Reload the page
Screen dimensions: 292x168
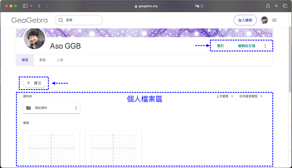tap(202, 6)
